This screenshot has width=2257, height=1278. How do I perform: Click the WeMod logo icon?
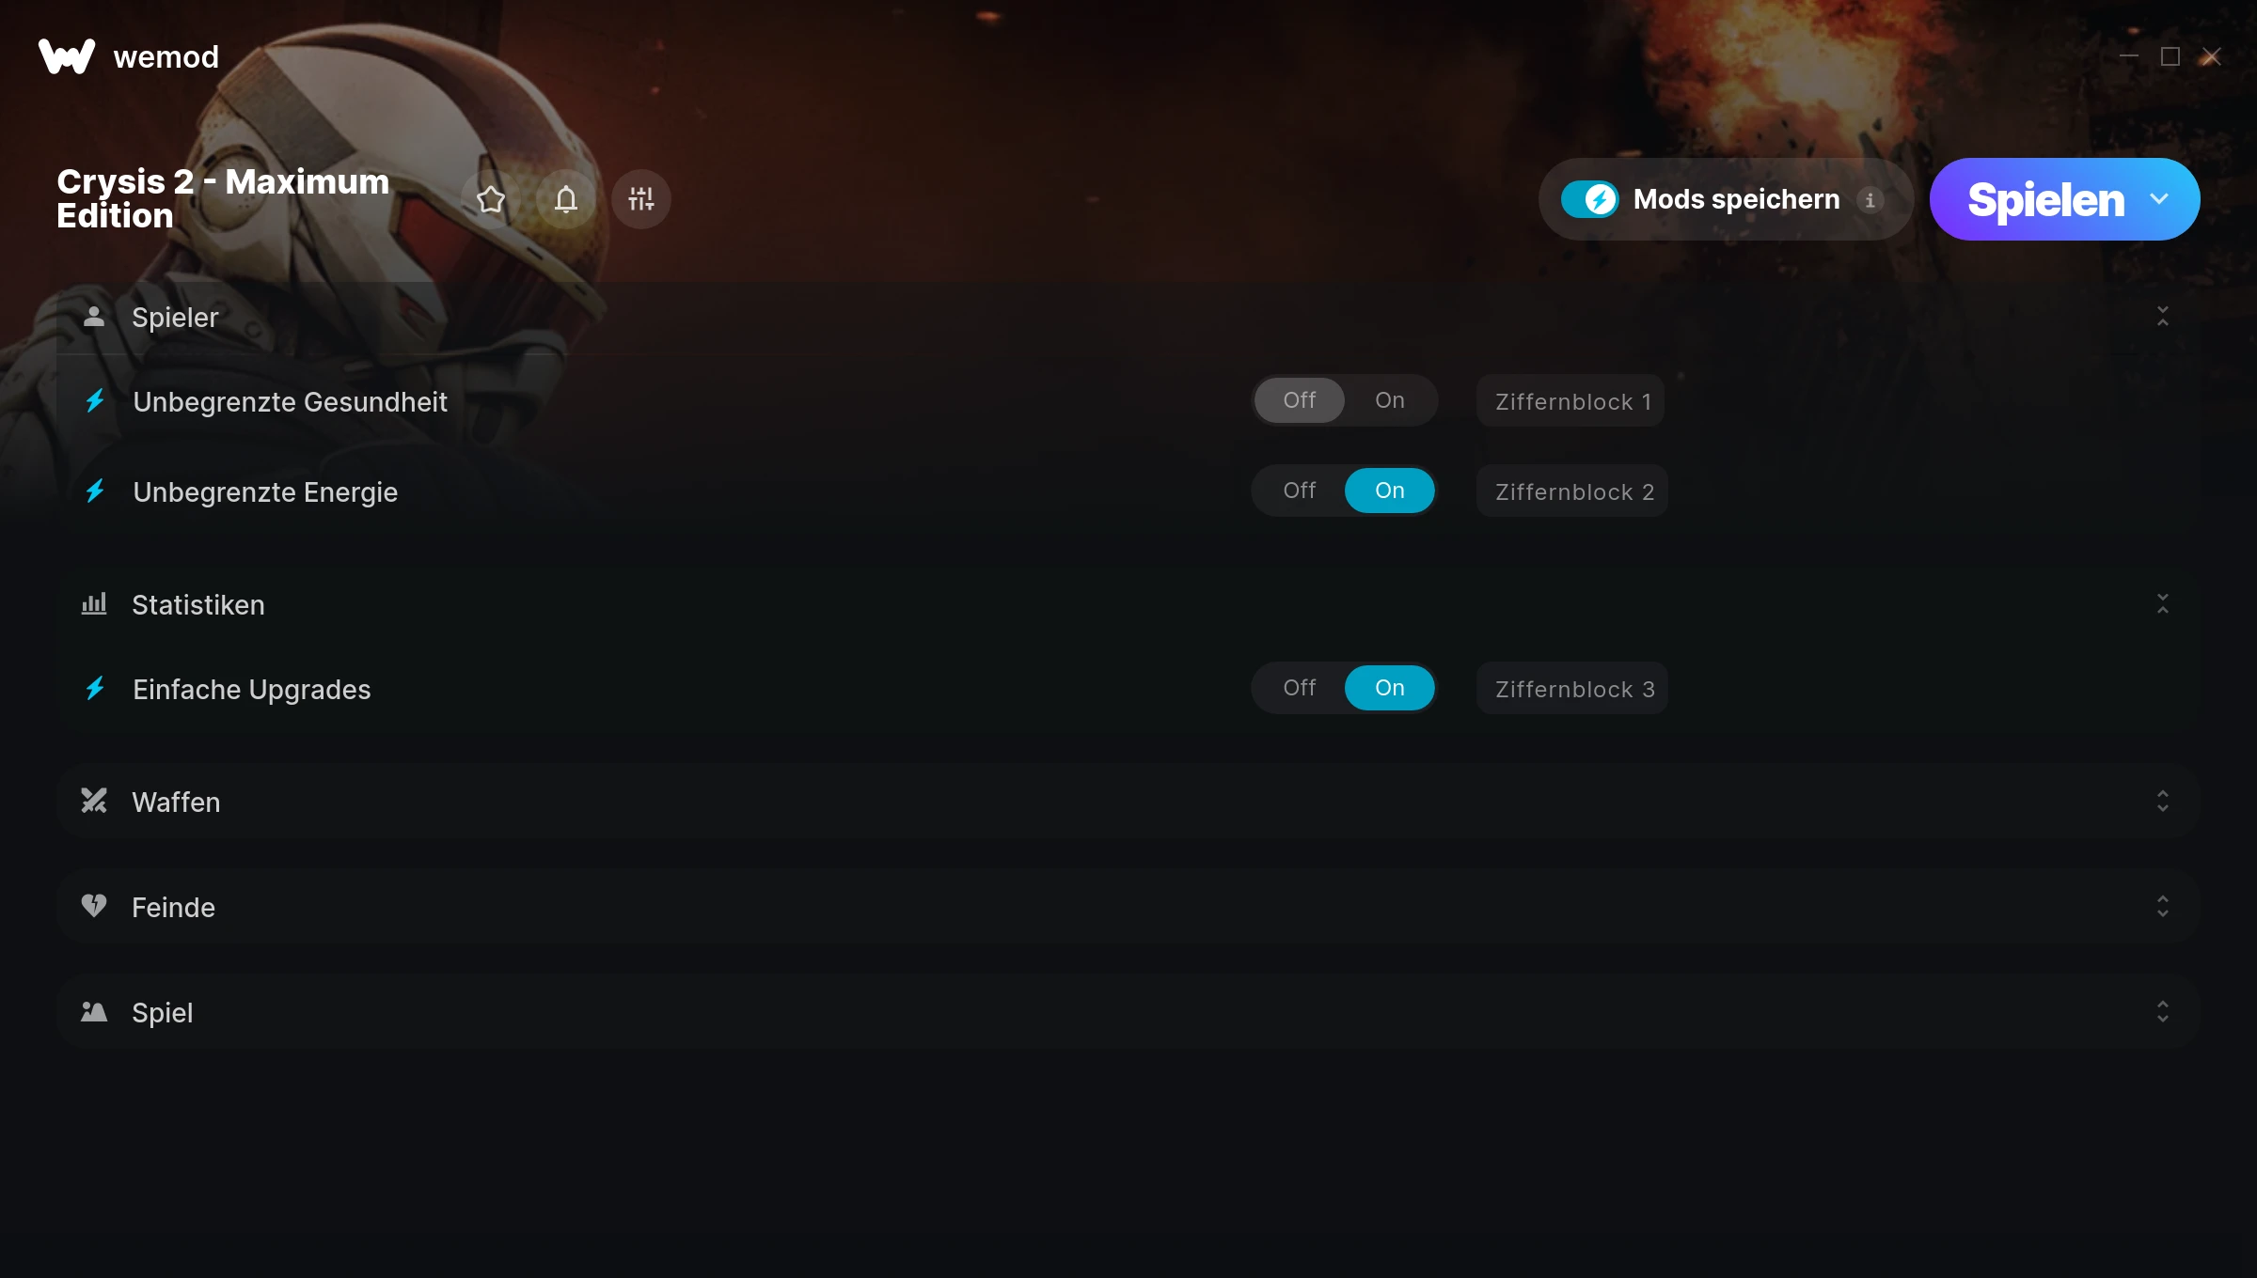coord(67,56)
